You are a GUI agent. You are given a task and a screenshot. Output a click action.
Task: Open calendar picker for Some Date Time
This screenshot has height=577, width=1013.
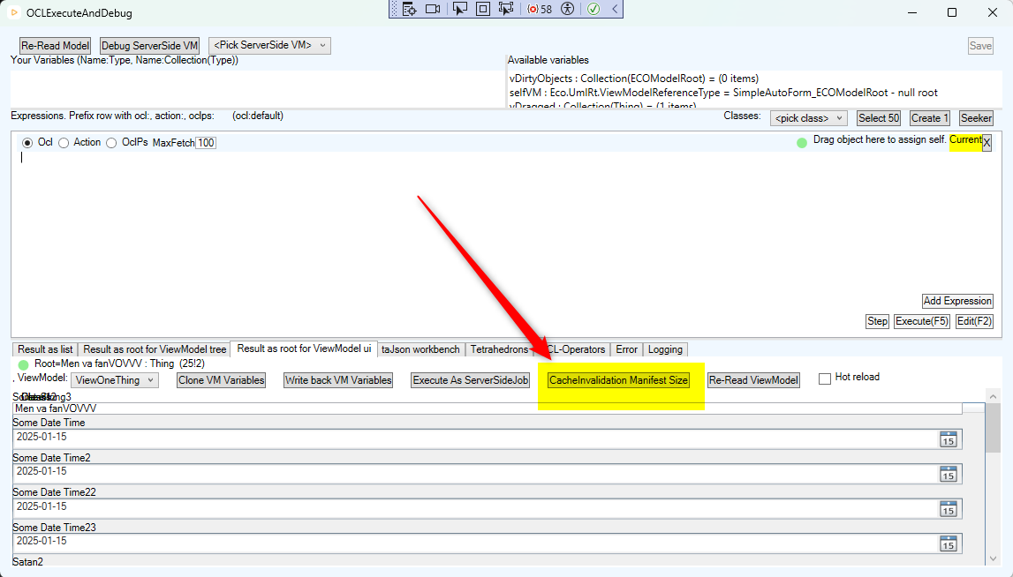pos(948,439)
